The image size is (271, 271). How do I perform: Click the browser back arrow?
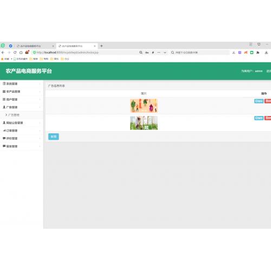coord(3,53)
